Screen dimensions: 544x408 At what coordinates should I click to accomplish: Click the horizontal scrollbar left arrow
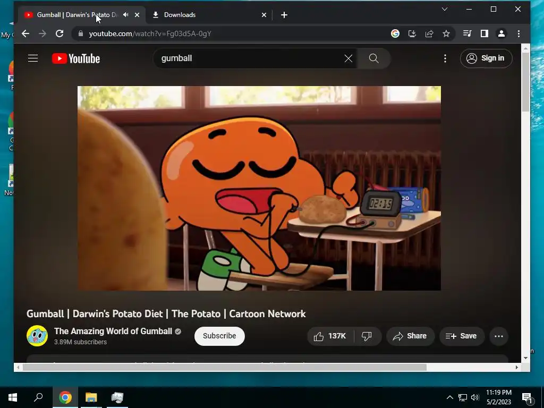coord(18,367)
